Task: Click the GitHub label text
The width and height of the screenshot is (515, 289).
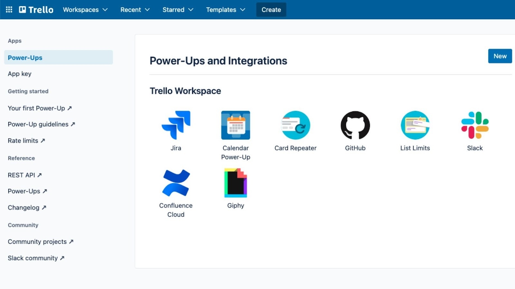Action: 355,148
